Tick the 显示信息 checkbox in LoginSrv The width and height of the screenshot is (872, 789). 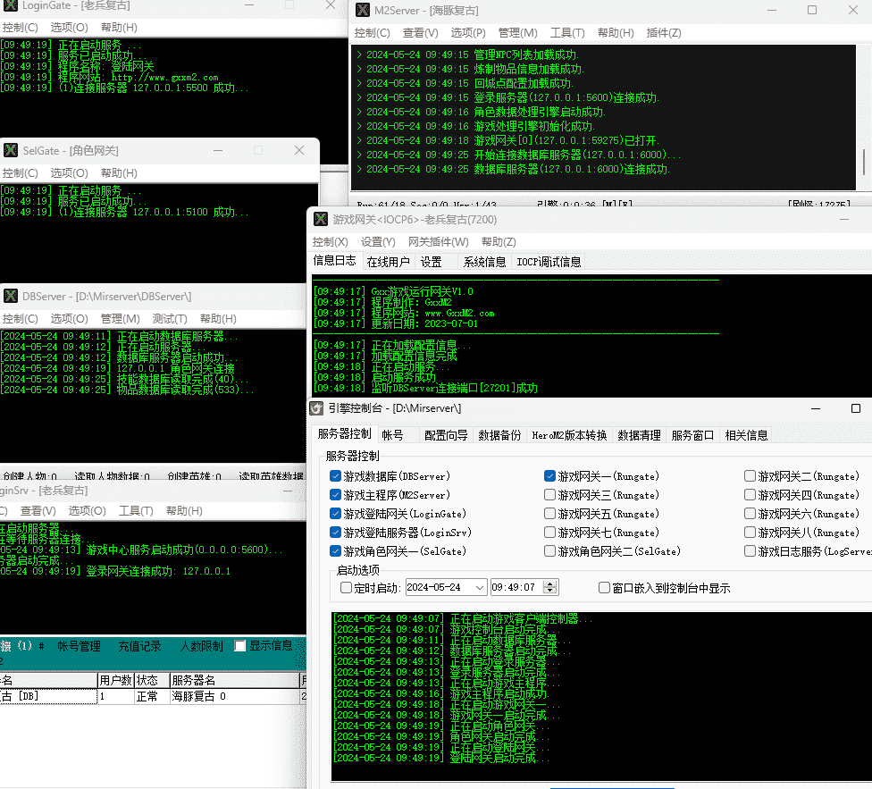[239, 645]
